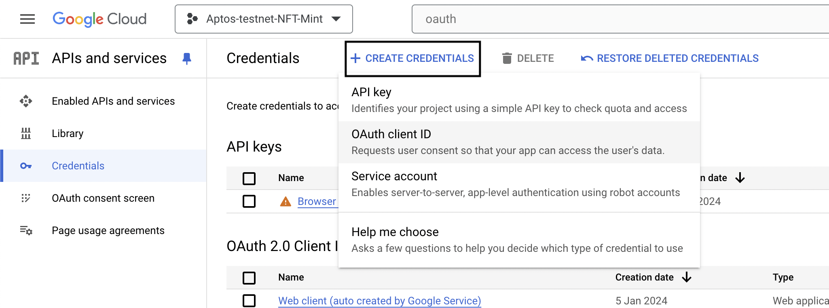Open the Aptos-testnet-NFT-Mint project selector
Image resolution: width=829 pixels, height=308 pixels.
pyautogui.click(x=264, y=19)
